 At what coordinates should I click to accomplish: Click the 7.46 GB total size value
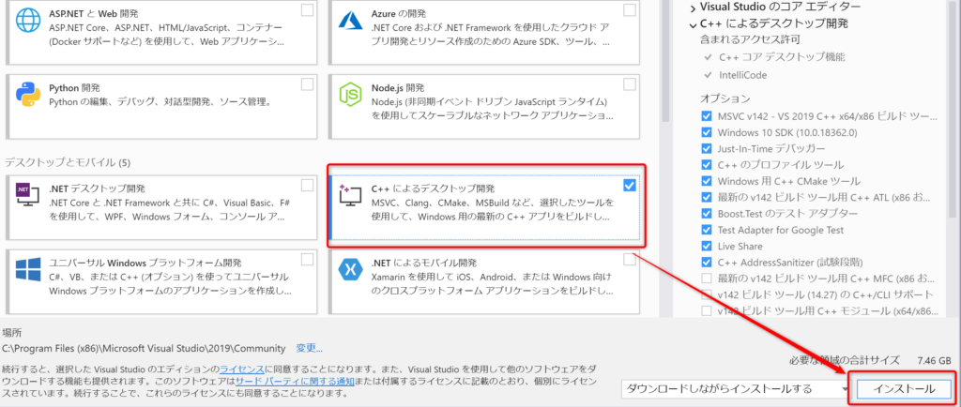[934, 360]
